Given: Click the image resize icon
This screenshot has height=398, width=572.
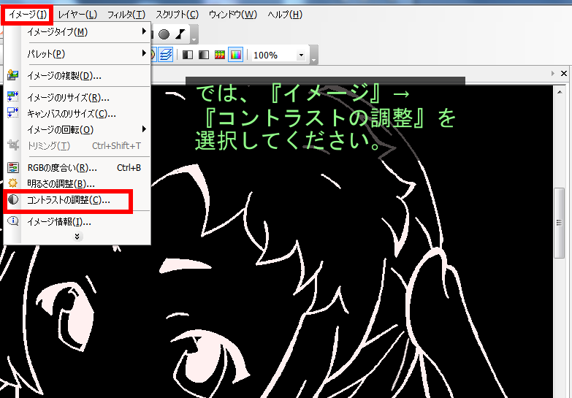Looking at the screenshot, I should pos(13,97).
